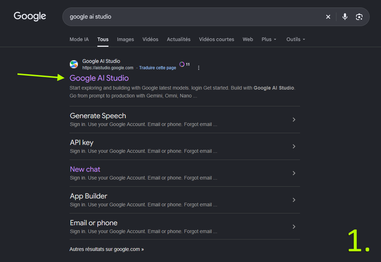Screen dimensions: 381x262
Task: Open the API key sitelink
Action: point(82,142)
